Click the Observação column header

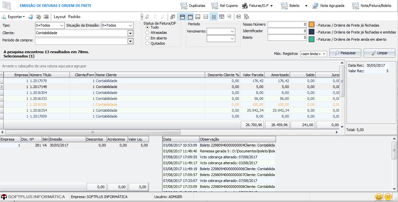click(237, 139)
